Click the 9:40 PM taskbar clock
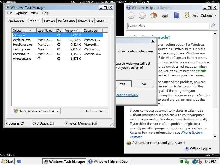The height and width of the screenshot is (165, 220). point(210,161)
